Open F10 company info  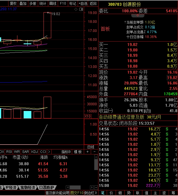click(63, 3)
